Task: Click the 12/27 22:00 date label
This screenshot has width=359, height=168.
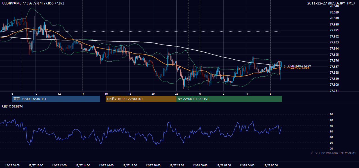Action: 176,165
